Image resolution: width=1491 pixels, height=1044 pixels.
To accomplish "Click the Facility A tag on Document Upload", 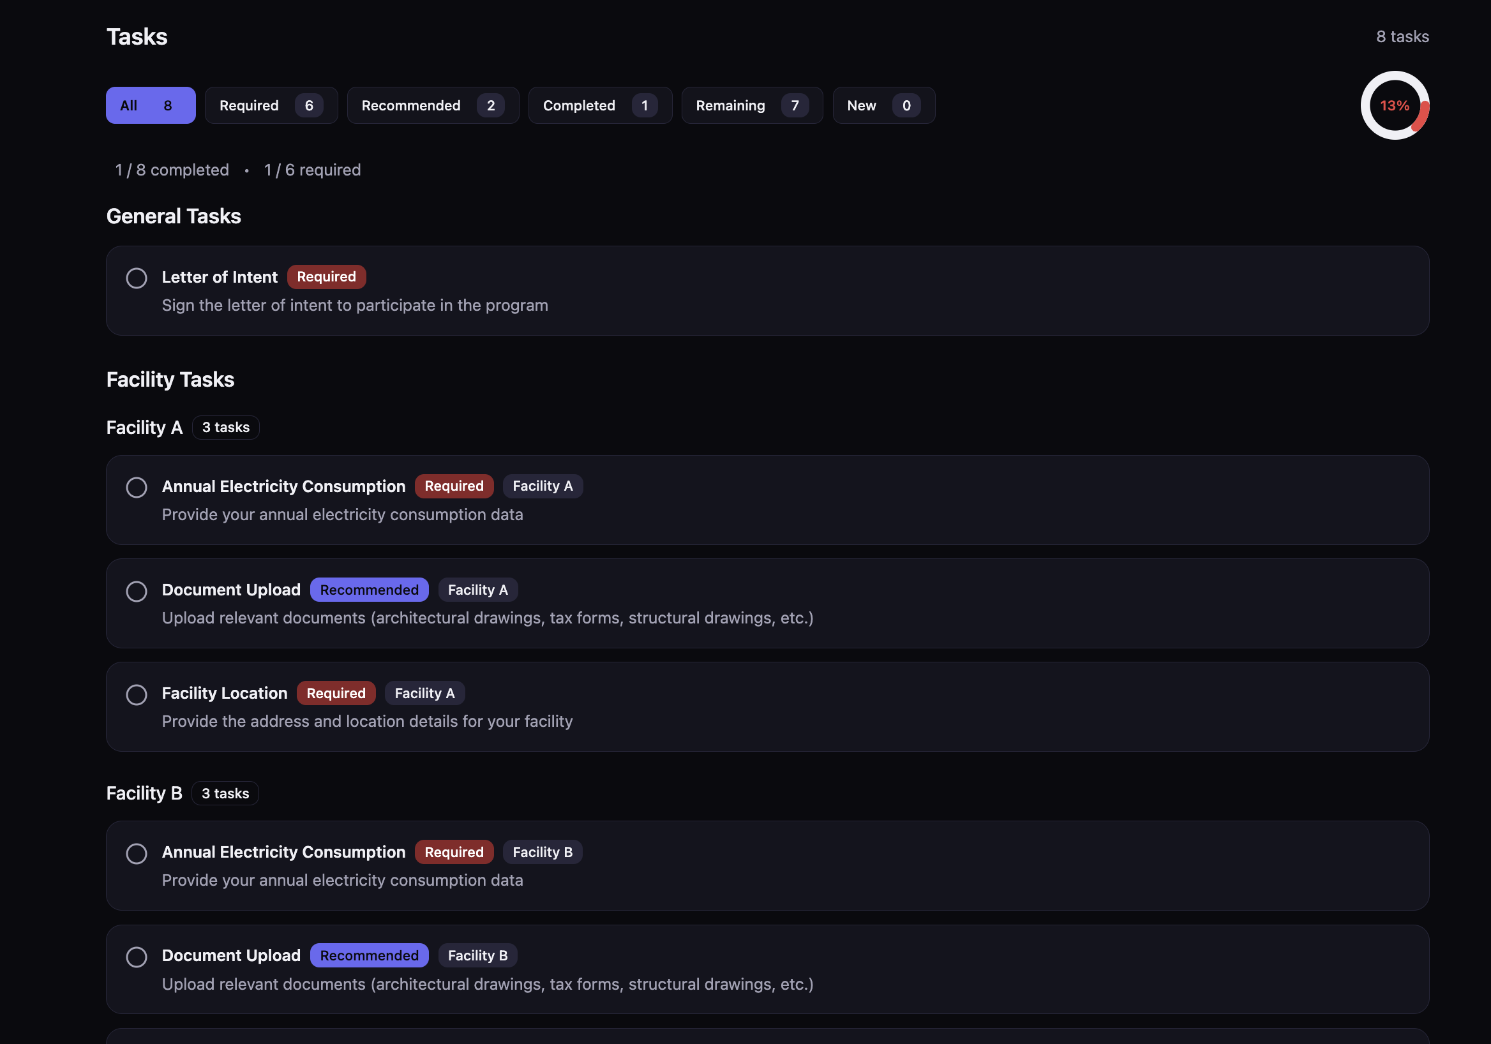I will (477, 590).
